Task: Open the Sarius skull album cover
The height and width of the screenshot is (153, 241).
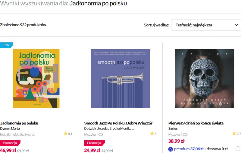Action: pyautogui.click(x=205, y=78)
